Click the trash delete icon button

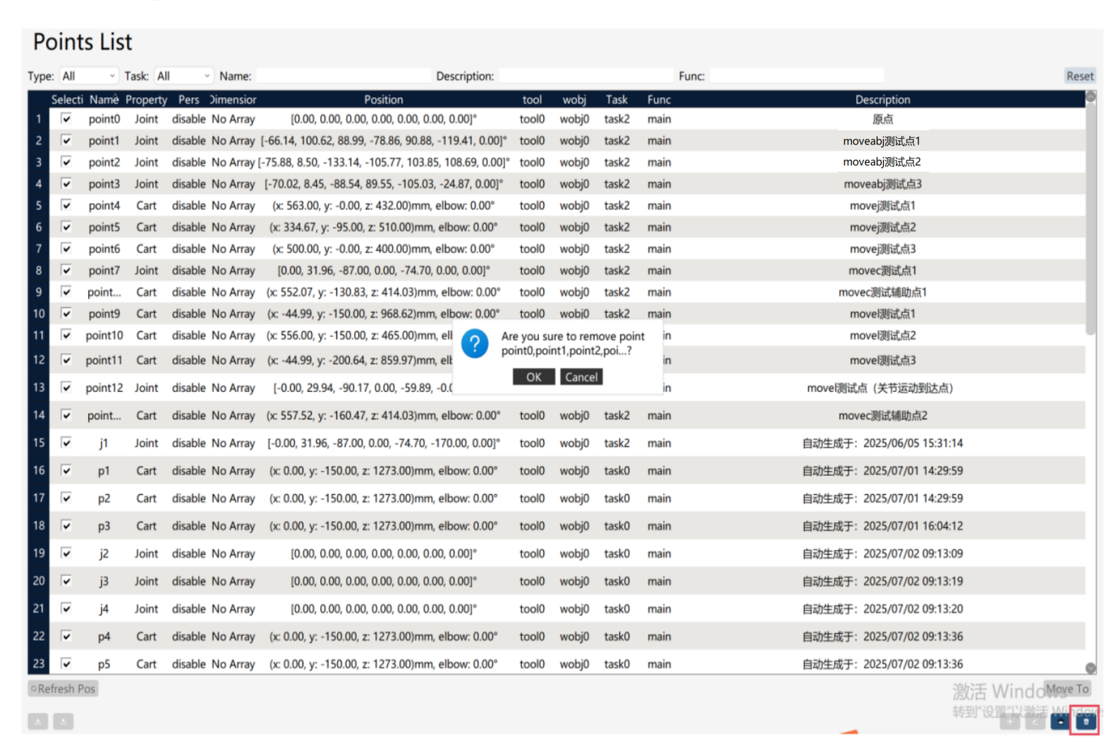pyautogui.click(x=1085, y=721)
